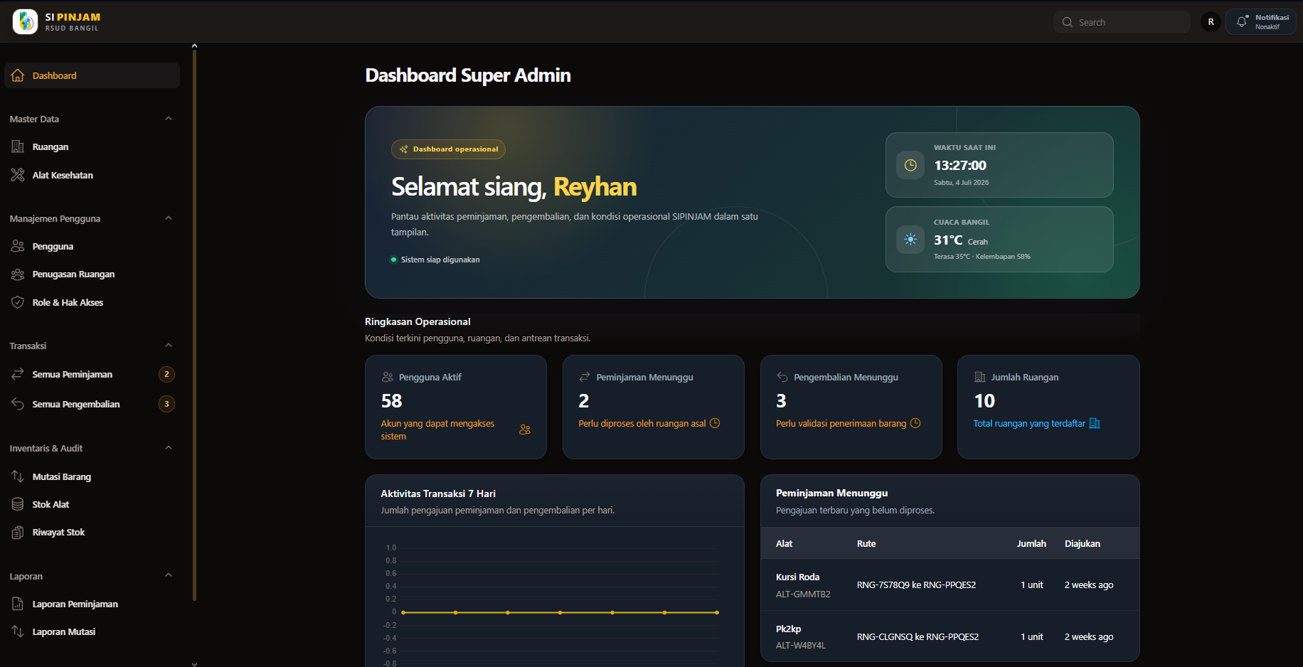Open the Ruangan menu item

point(92,146)
